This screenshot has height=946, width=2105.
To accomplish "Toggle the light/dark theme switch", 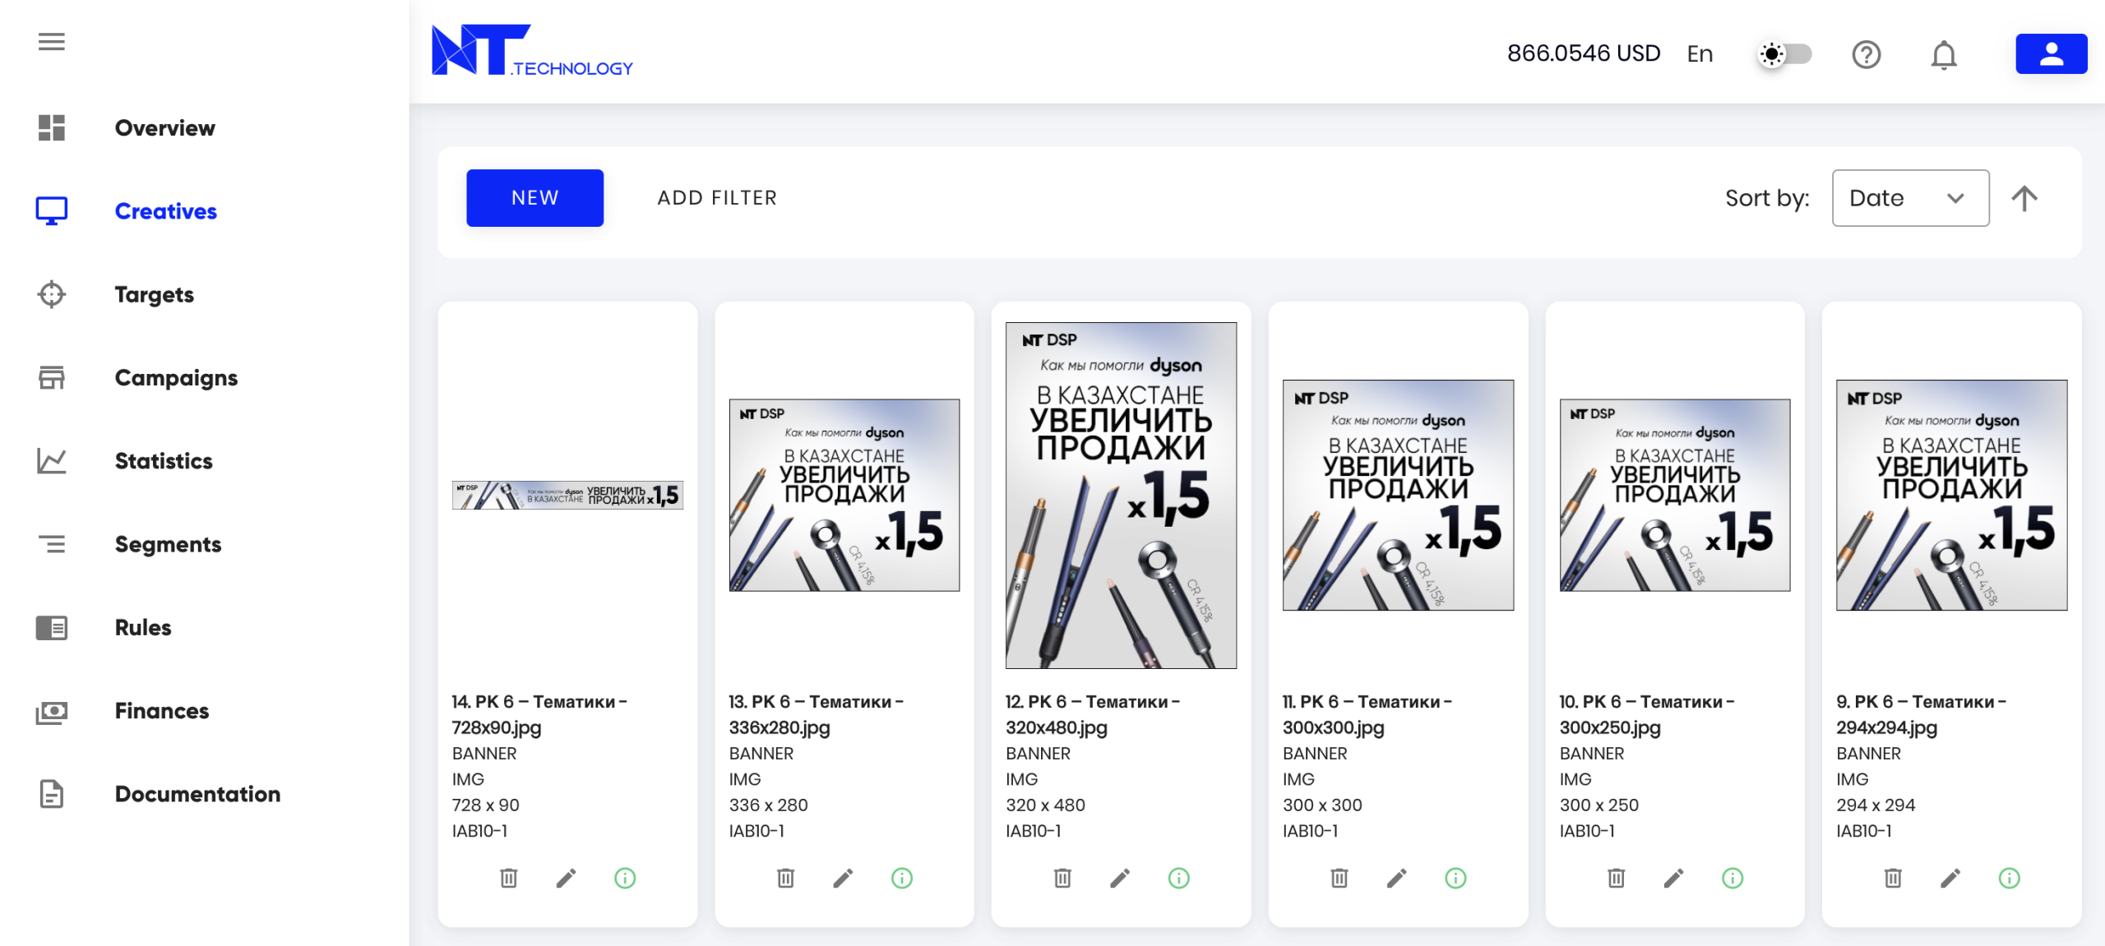I will coord(1784,54).
